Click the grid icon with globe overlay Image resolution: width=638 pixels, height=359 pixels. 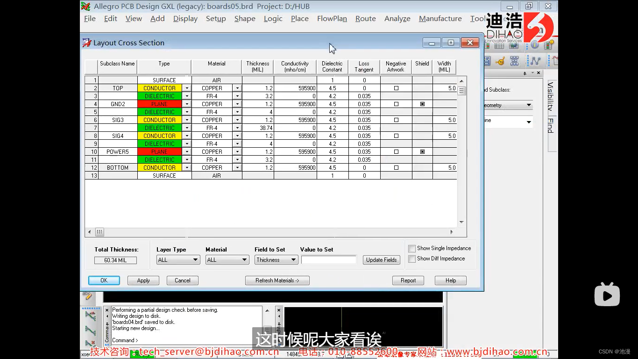pos(514,46)
